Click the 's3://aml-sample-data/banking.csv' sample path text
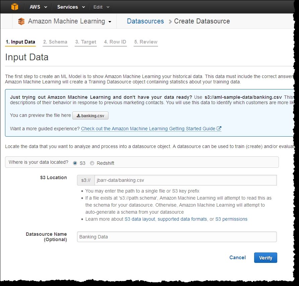299x286 pixels. 243,97
